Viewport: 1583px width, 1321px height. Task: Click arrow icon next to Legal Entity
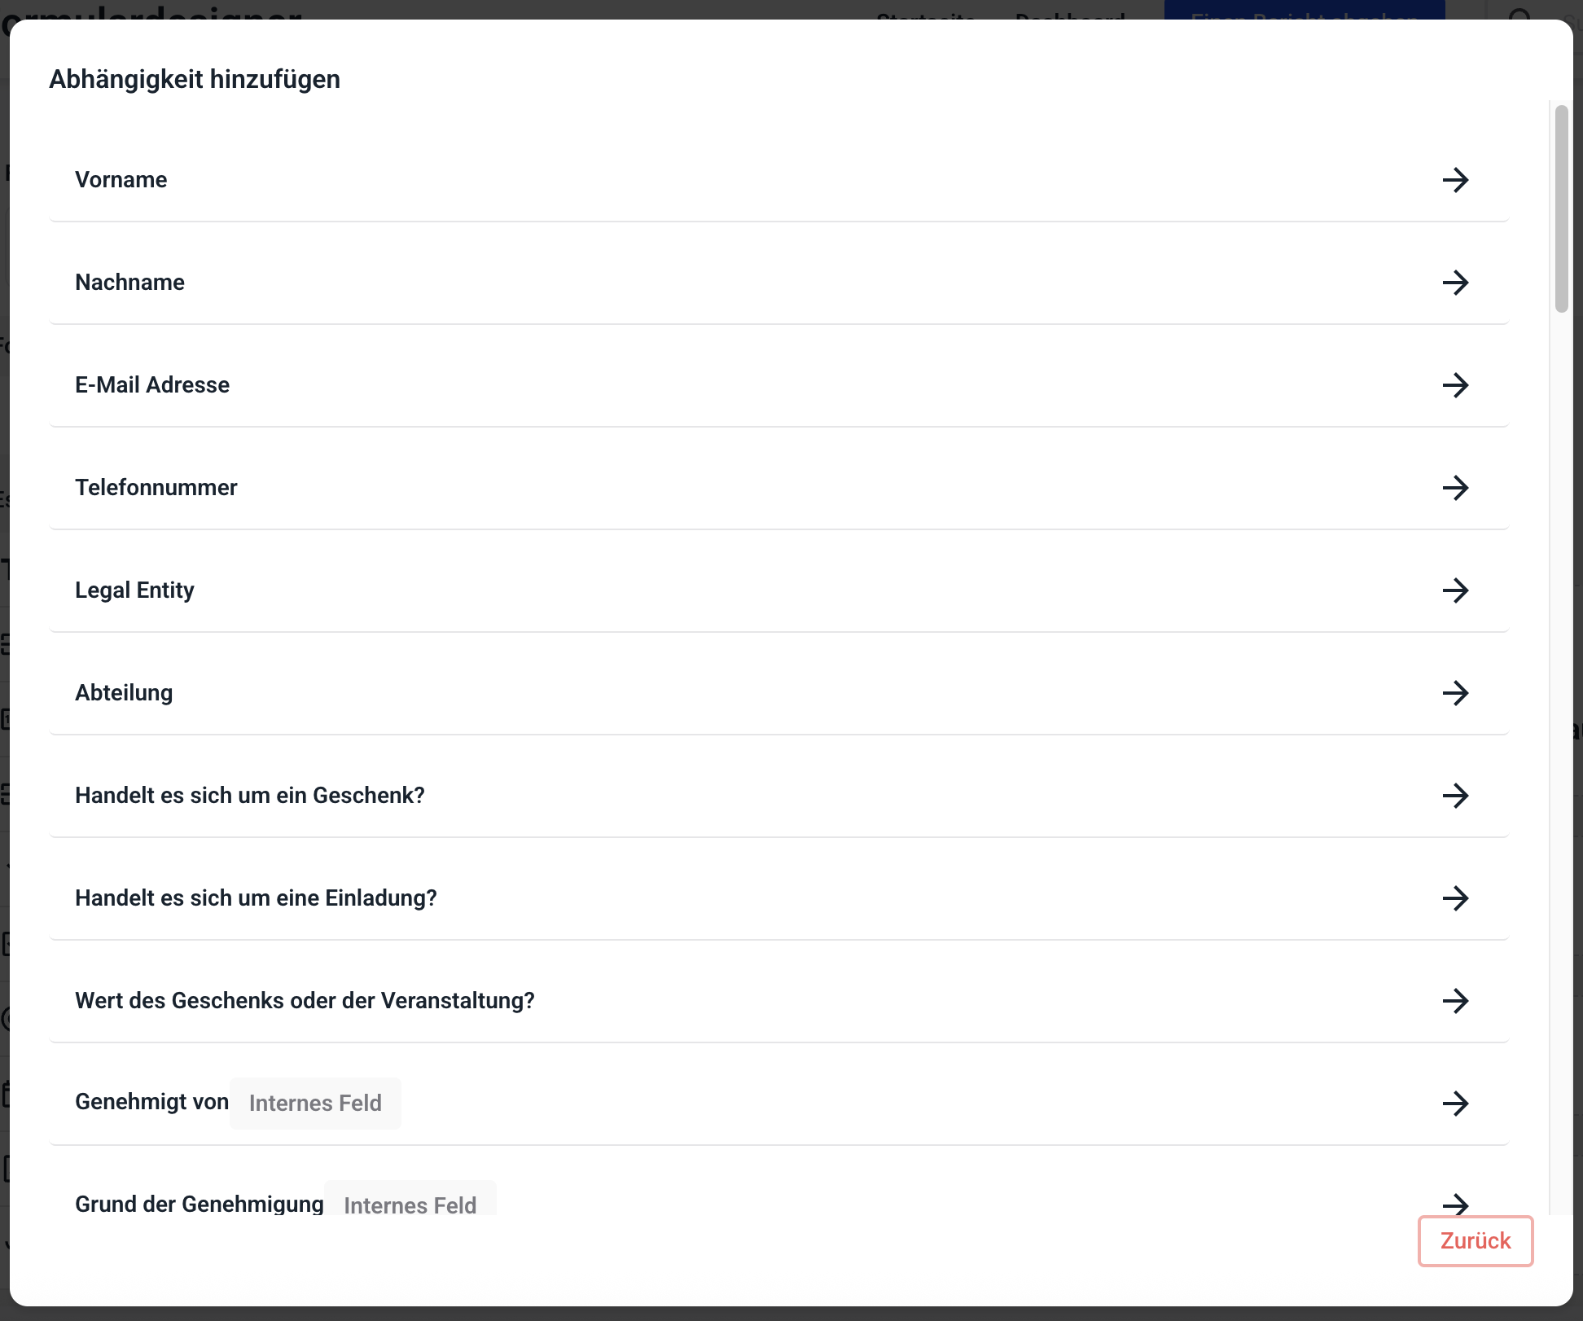pos(1455,590)
